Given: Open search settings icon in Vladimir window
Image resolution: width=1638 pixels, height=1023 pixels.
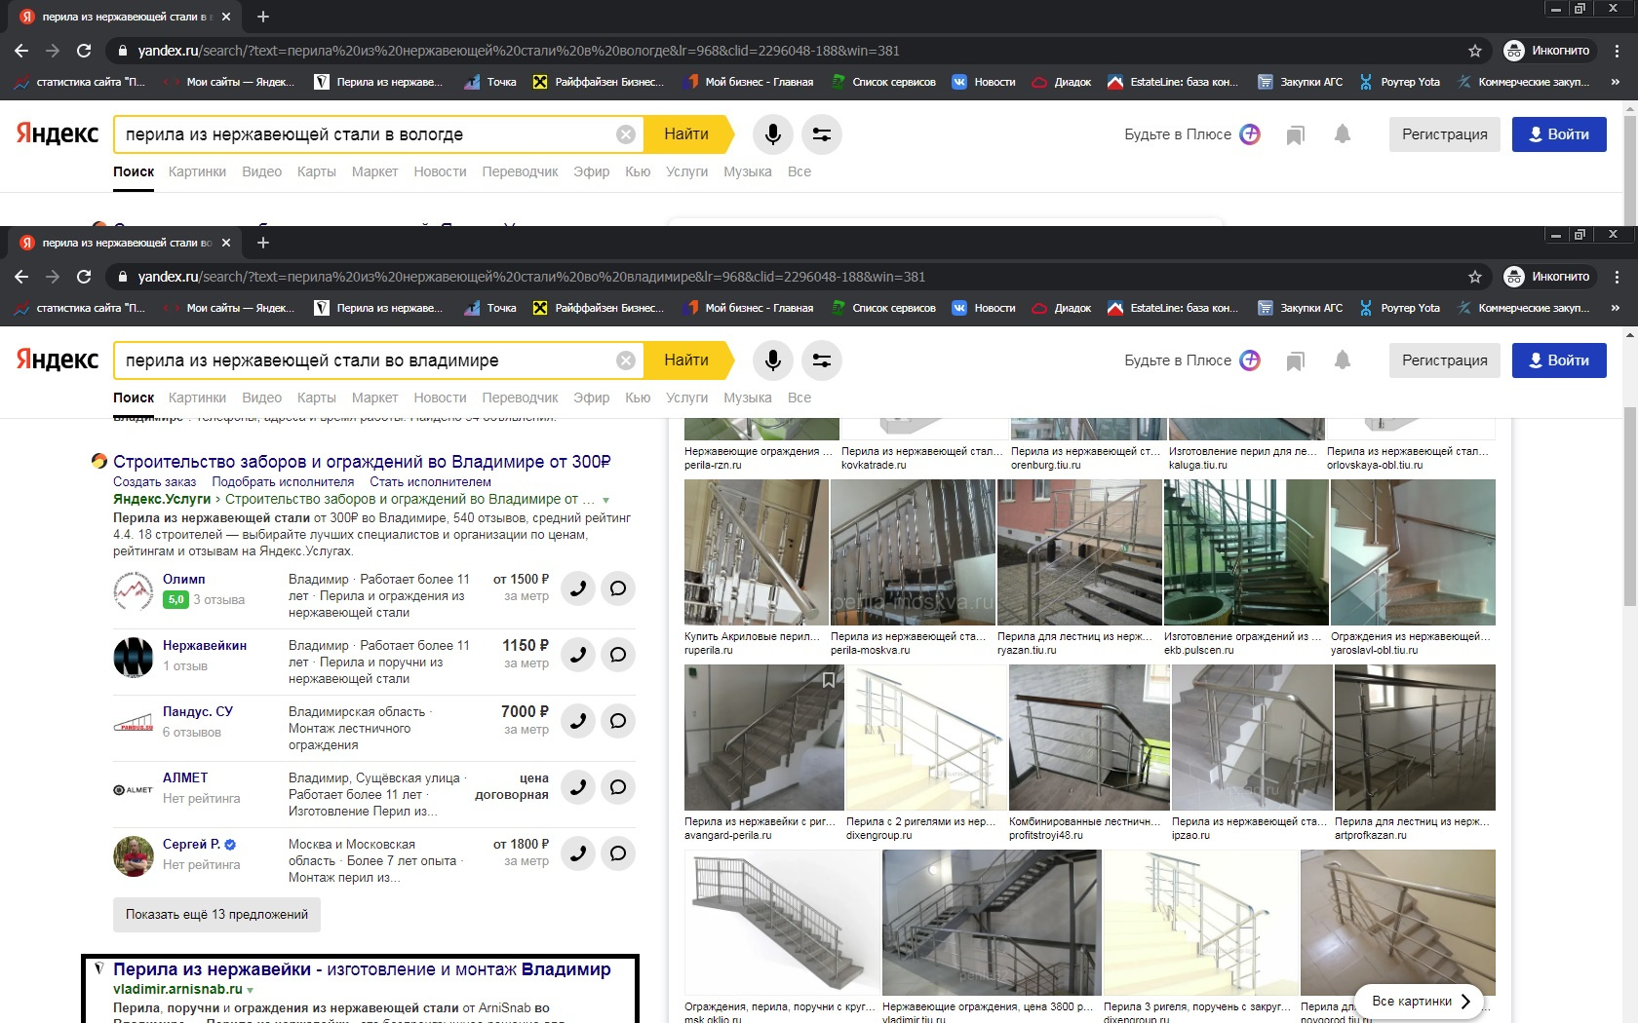Looking at the screenshot, I should tap(822, 360).
